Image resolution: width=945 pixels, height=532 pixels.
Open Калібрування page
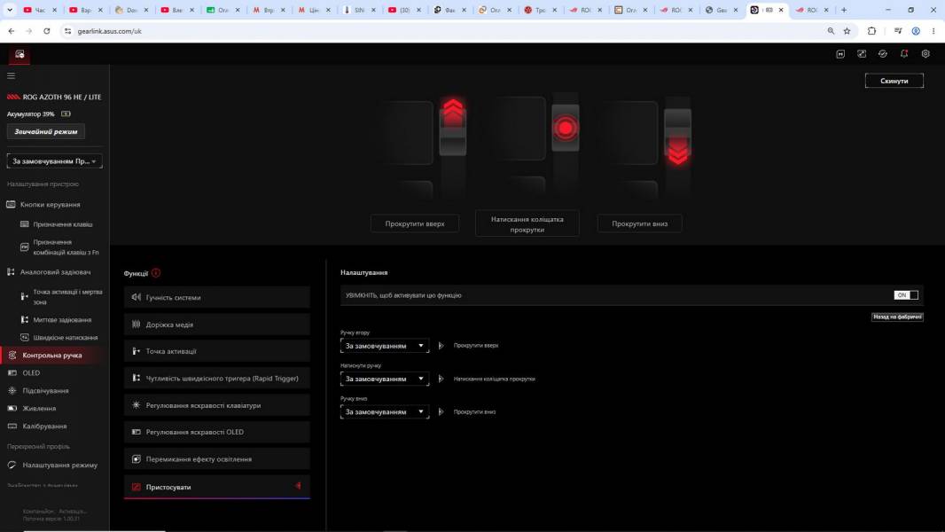click(44, 426)
